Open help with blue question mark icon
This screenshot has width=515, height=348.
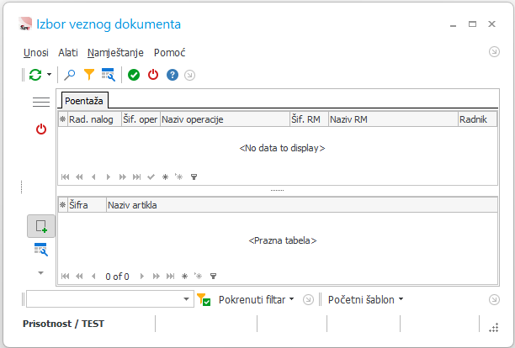[x=173, y=75]
